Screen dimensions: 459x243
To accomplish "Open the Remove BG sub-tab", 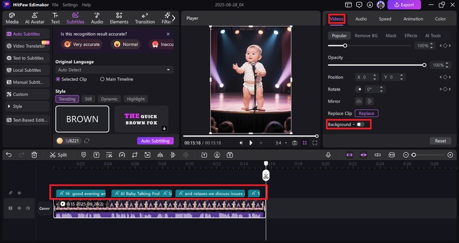I will click(x=366, y=36).
